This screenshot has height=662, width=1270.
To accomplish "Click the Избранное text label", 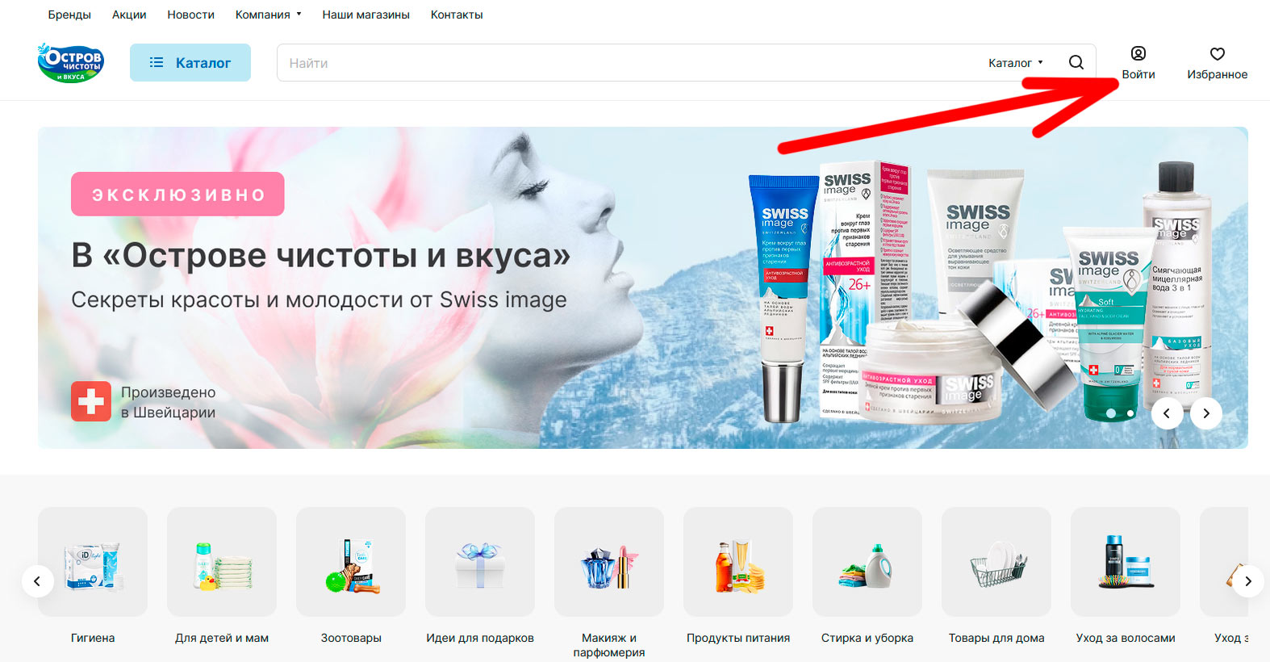I will (1218, 74).
